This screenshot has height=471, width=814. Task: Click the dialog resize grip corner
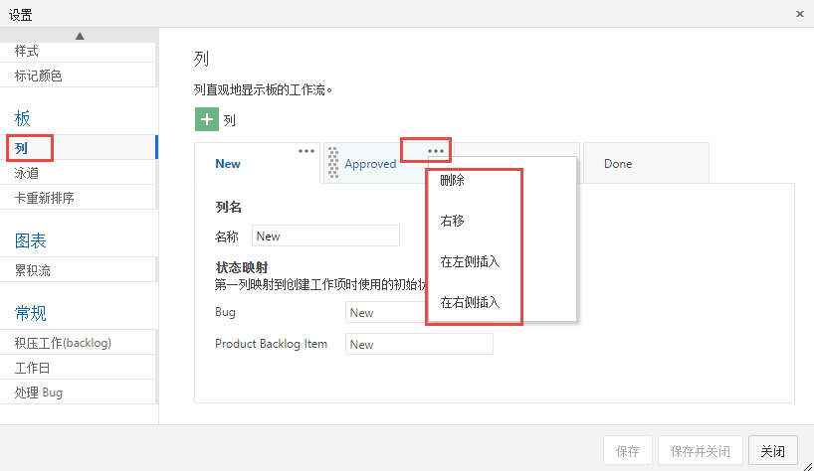click(808, 466)
